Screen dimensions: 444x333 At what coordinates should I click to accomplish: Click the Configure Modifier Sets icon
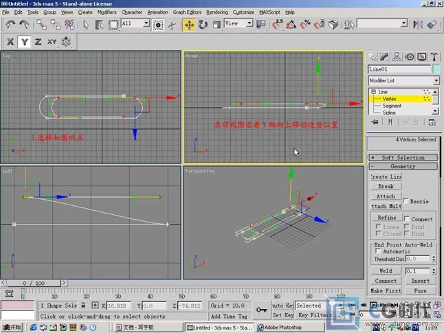point(432,122)
